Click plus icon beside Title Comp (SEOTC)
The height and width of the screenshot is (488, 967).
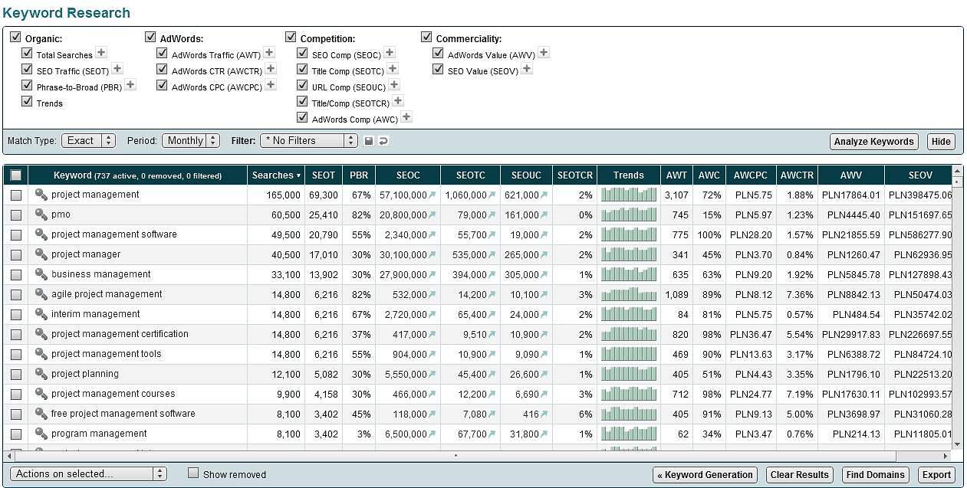391,69
